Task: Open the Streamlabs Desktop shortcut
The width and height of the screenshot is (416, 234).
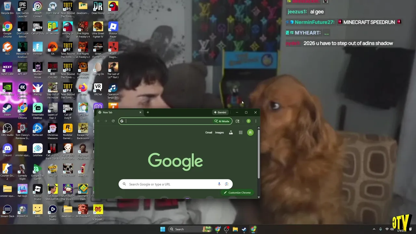Action: point(37,111)
